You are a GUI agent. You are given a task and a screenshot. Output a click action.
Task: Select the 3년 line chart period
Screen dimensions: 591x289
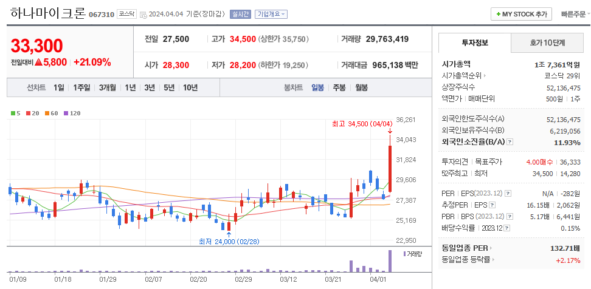150,87
